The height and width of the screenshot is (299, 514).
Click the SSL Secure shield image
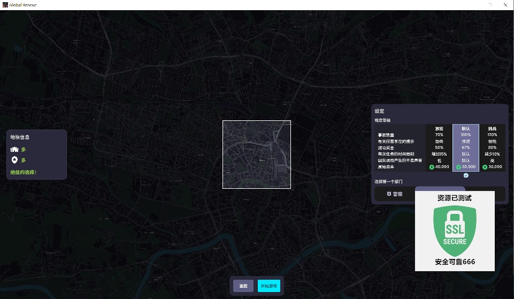click(x=455, y=231)
